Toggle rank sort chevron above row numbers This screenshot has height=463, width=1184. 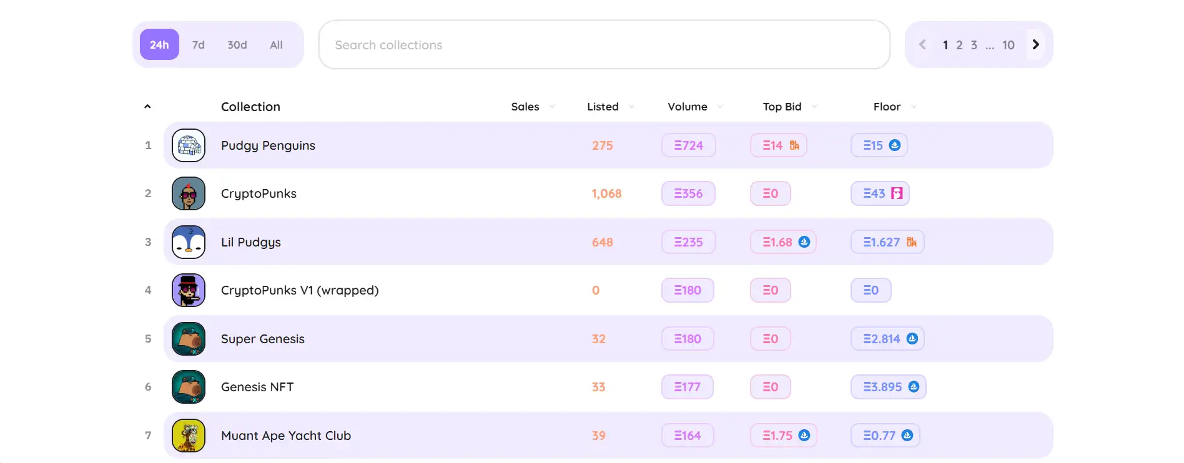click(147, 107)
